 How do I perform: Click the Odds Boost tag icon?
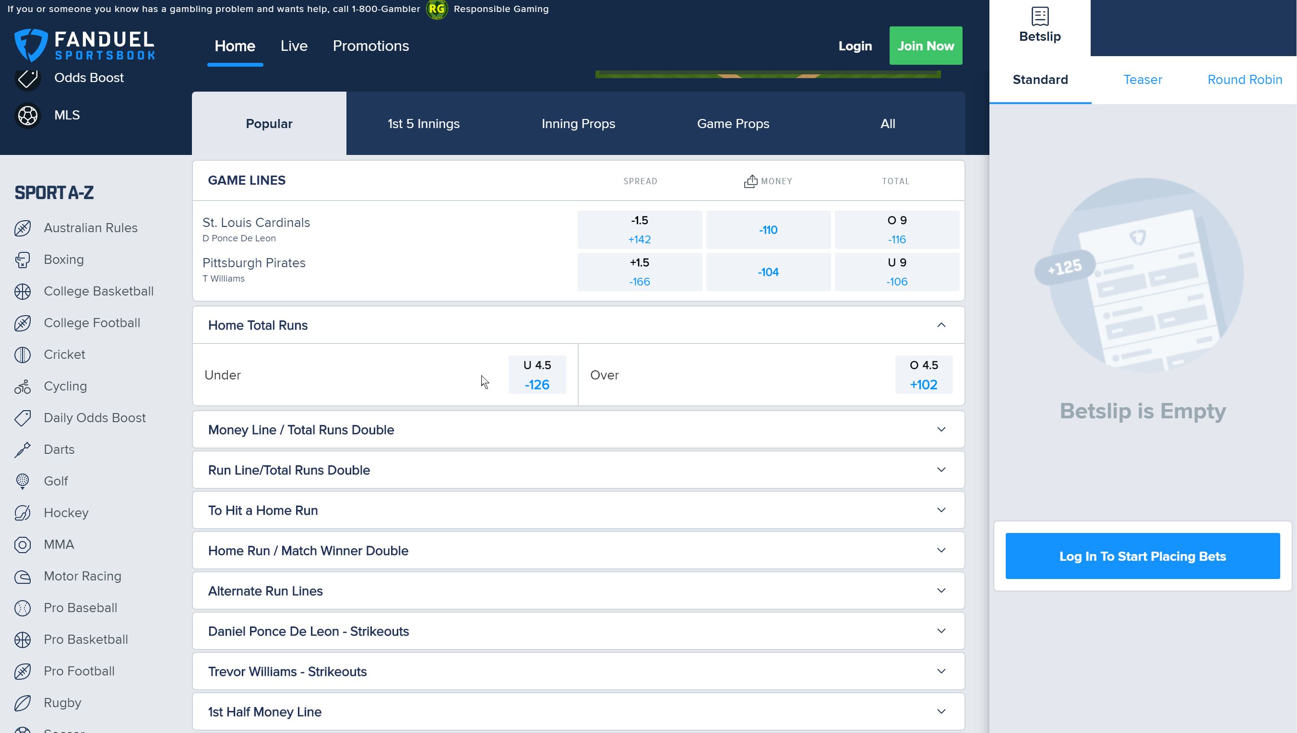[x=28, y=78]
